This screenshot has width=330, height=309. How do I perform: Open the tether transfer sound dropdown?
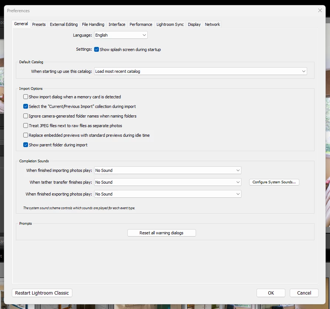coord(168,182)
